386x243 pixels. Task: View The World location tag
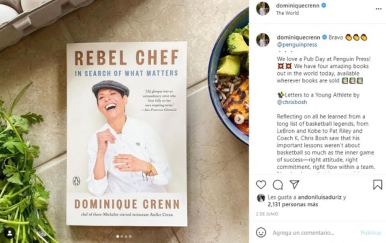pos(287,13)
